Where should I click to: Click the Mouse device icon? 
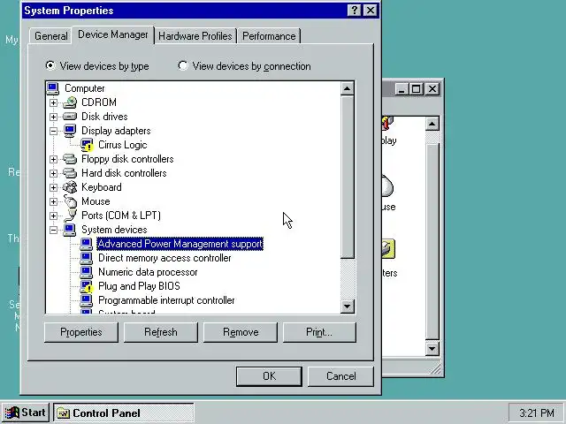(71, 201)
